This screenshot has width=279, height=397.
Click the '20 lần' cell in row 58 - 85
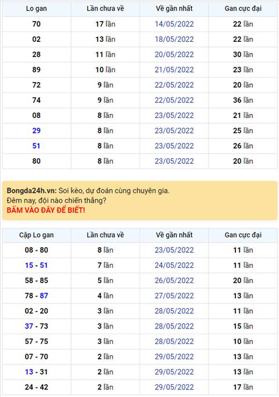point(243,281)
